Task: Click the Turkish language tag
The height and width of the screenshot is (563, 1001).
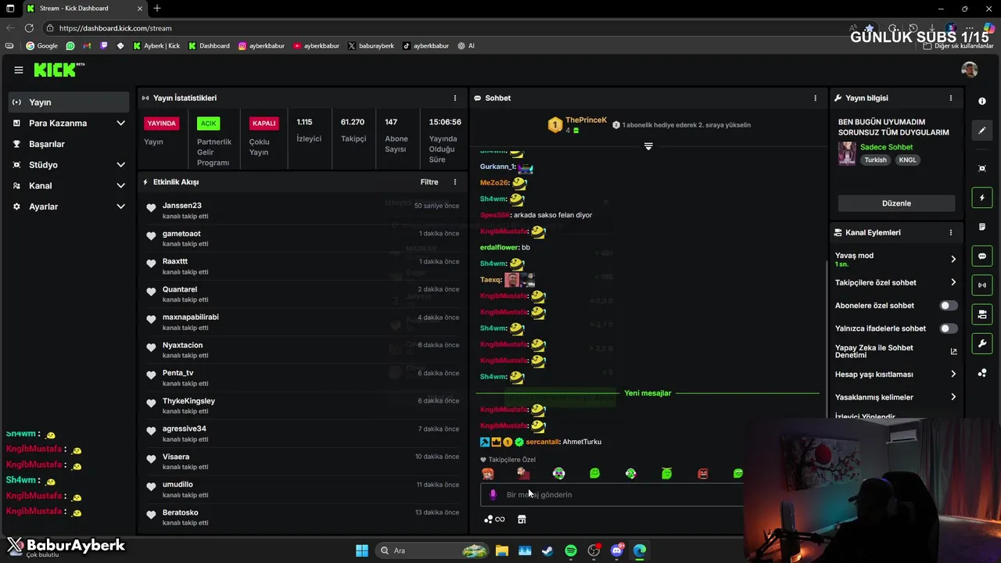Action: click(875, 160)
